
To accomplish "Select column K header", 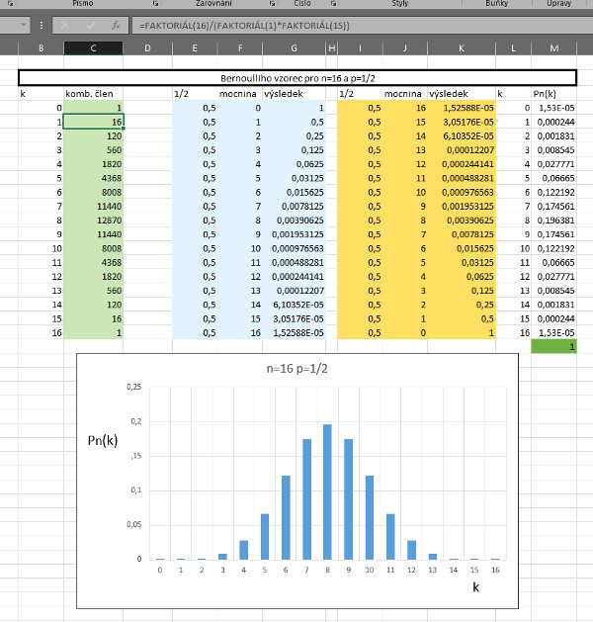I will pos(462,48).
